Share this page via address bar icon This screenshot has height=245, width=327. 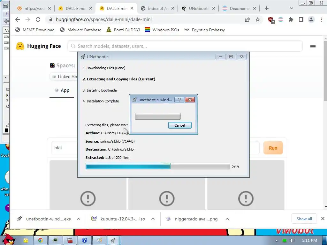coord(247,19)
